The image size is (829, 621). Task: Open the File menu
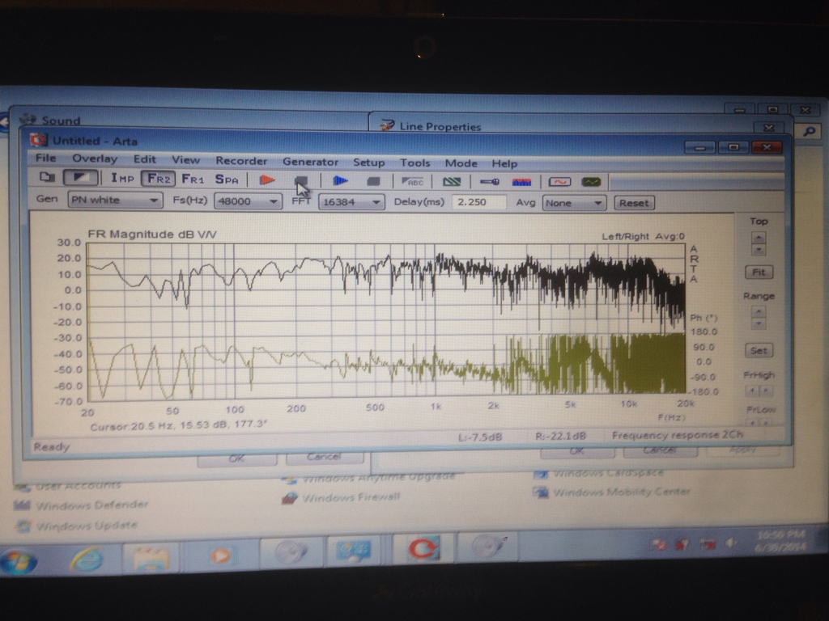click(x=45, y=158)
